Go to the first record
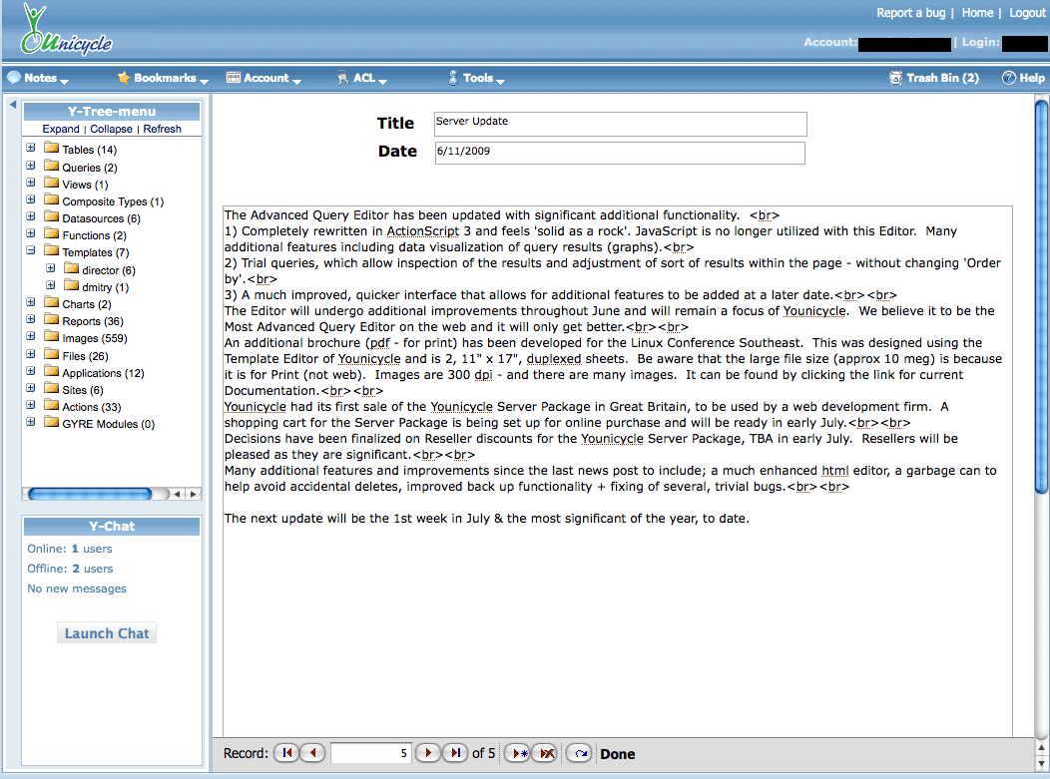 (286, 753)
